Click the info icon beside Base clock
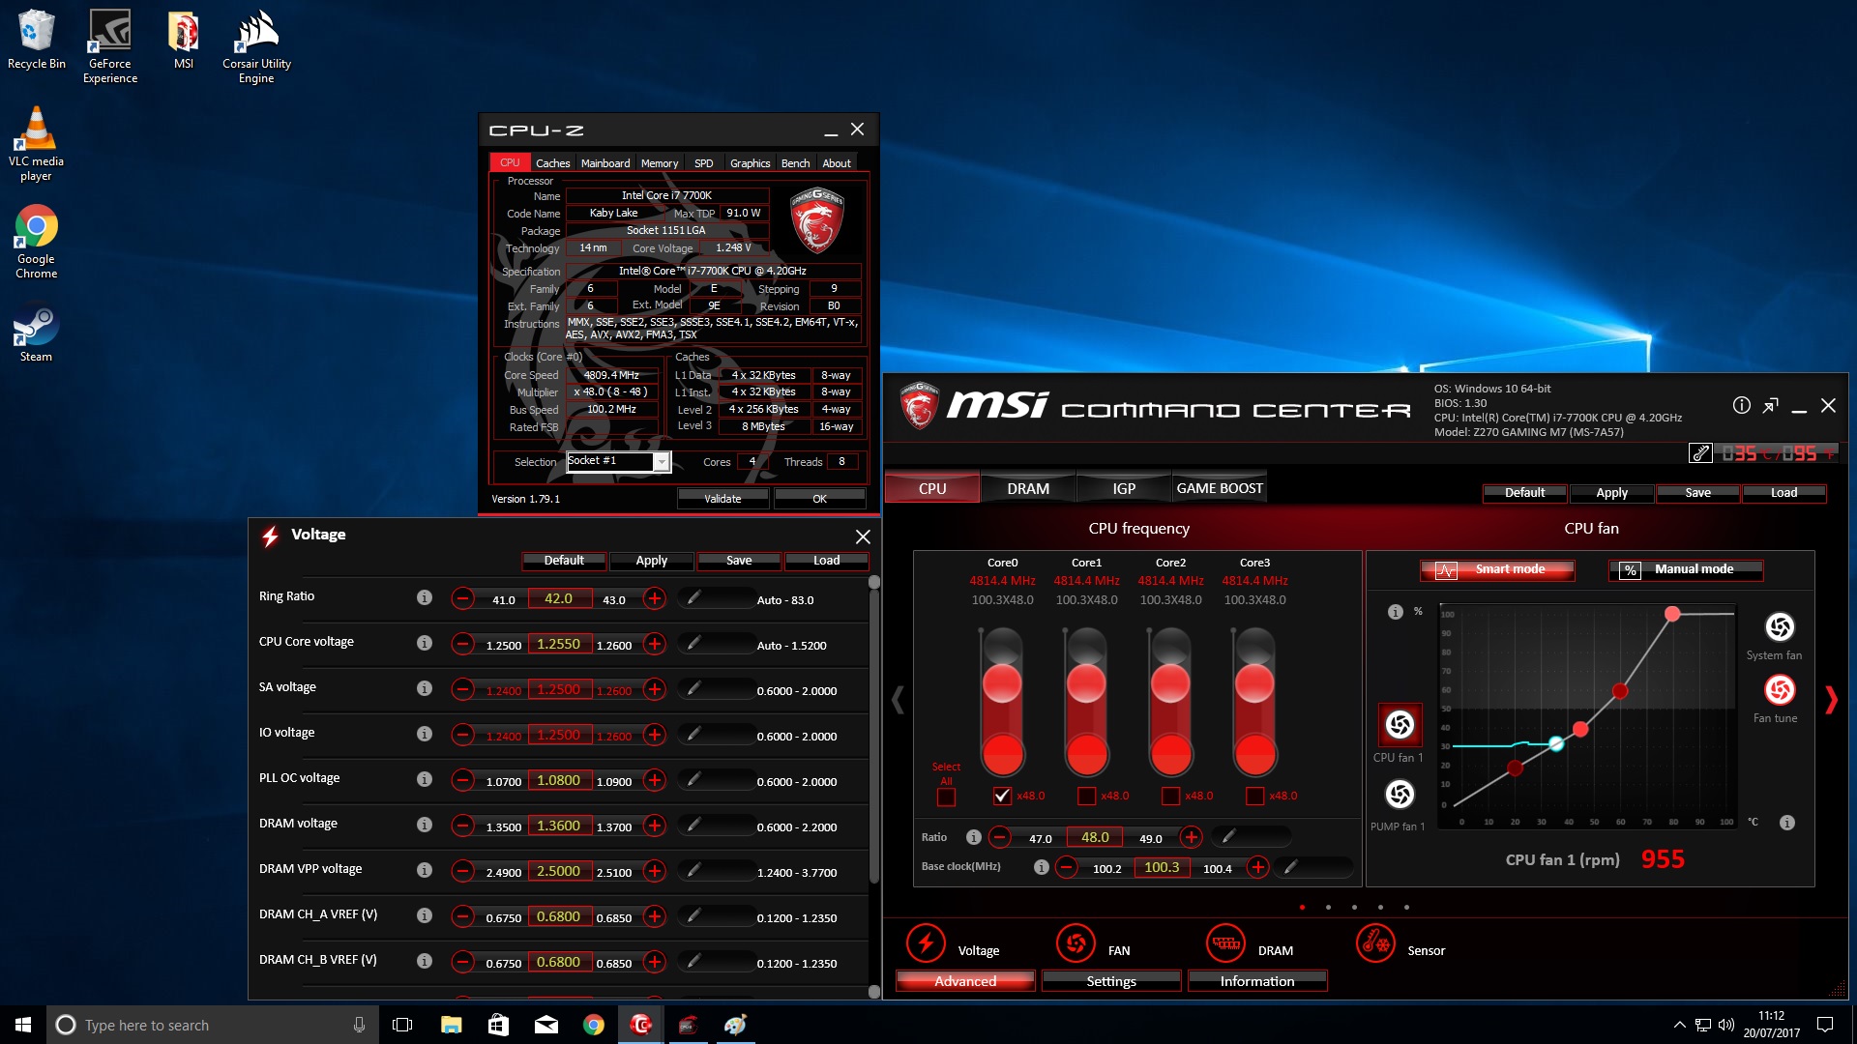The image size is (1857, 1044). click(x=1041, y=867)
